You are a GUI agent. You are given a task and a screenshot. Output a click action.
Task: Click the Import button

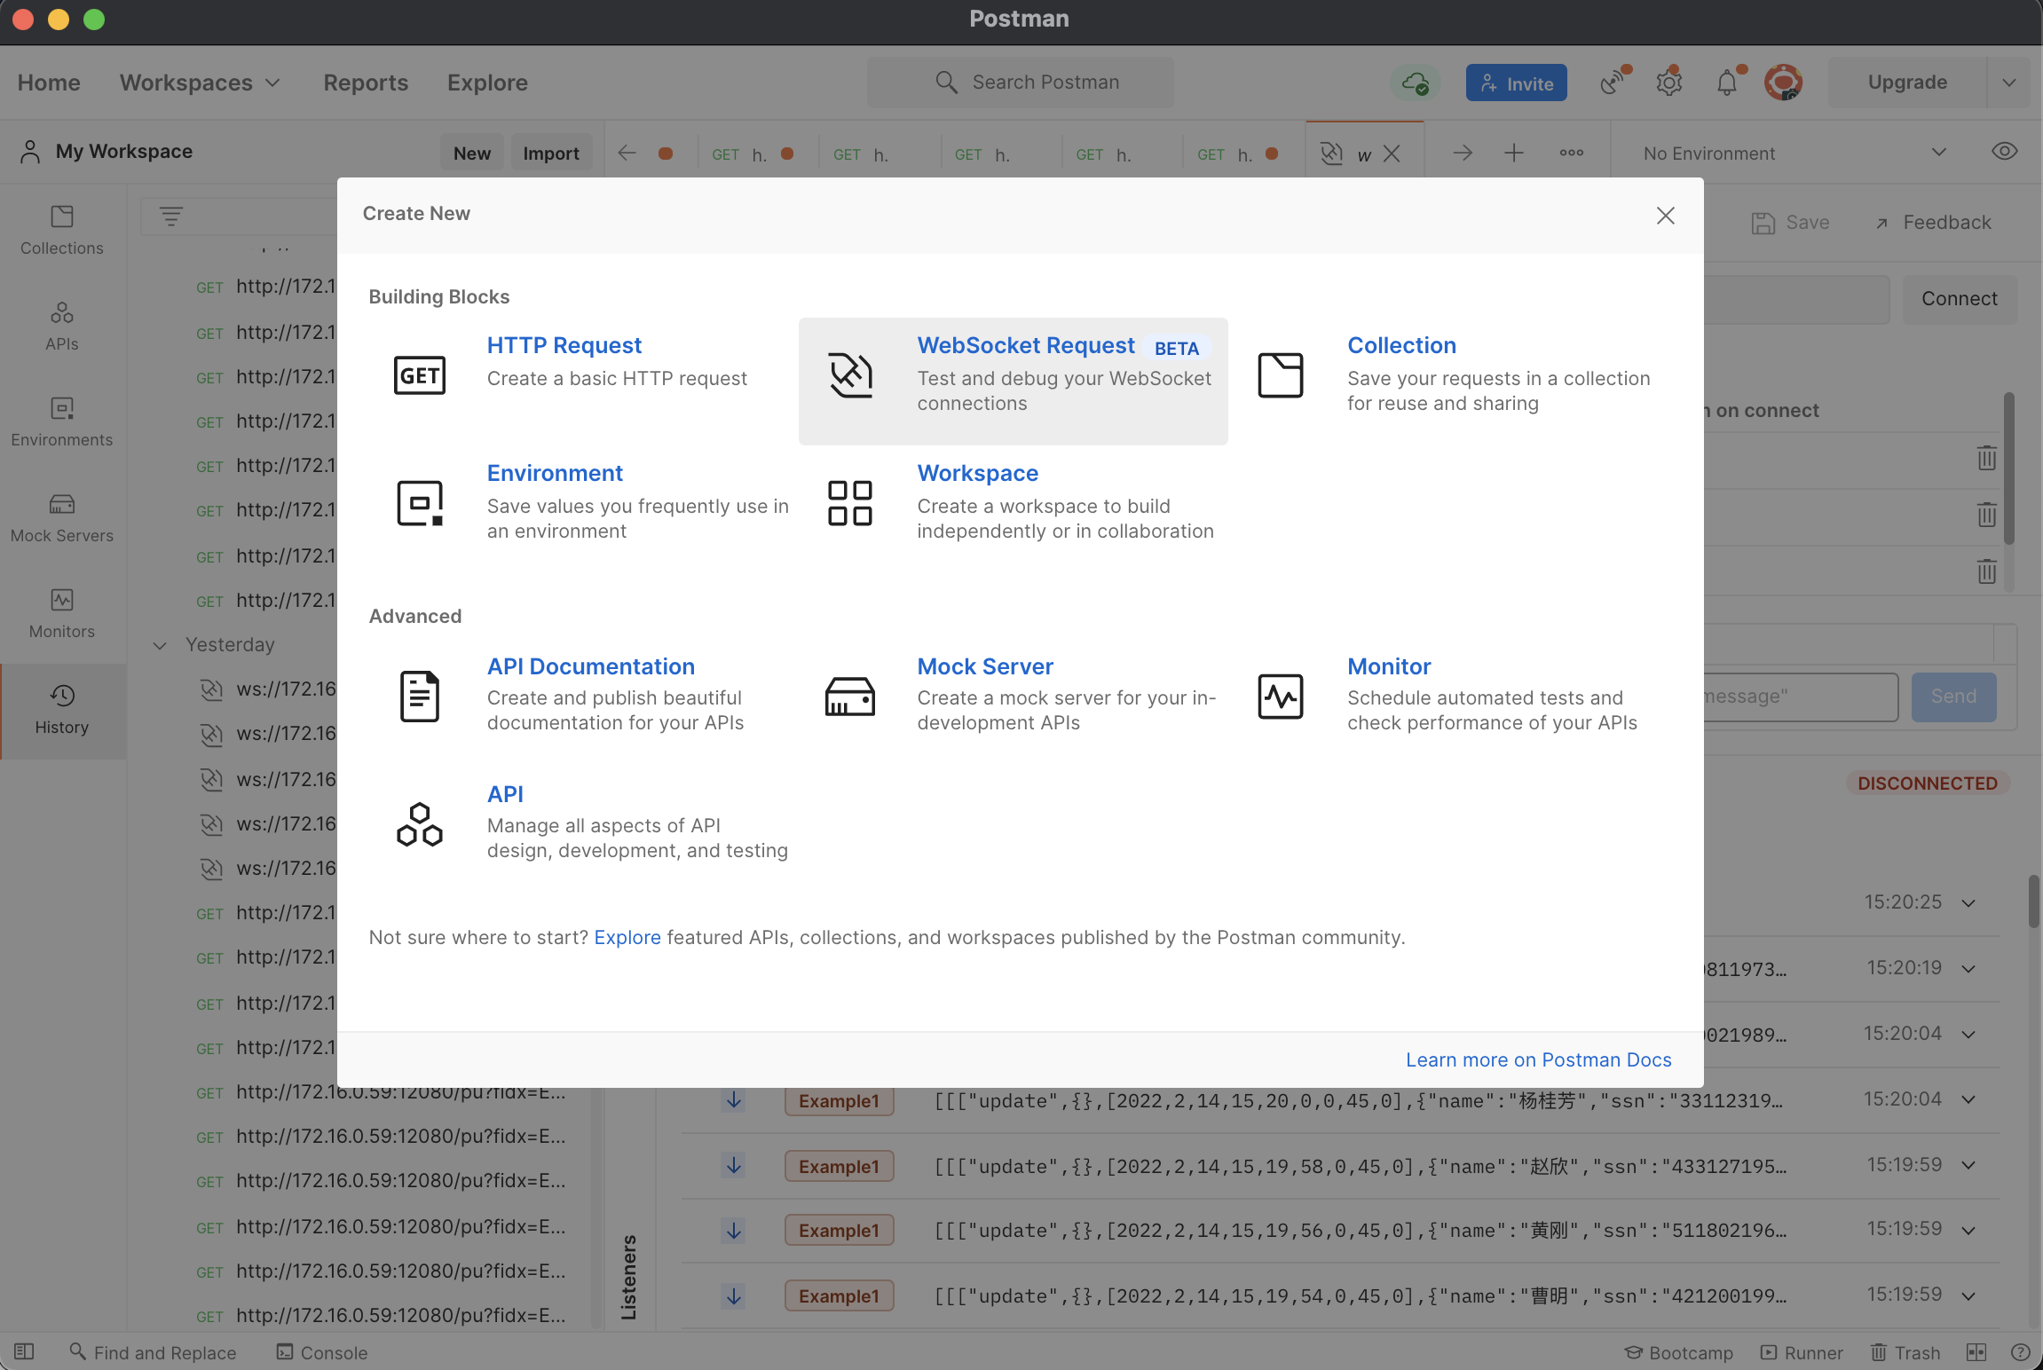tap(550, 153)
